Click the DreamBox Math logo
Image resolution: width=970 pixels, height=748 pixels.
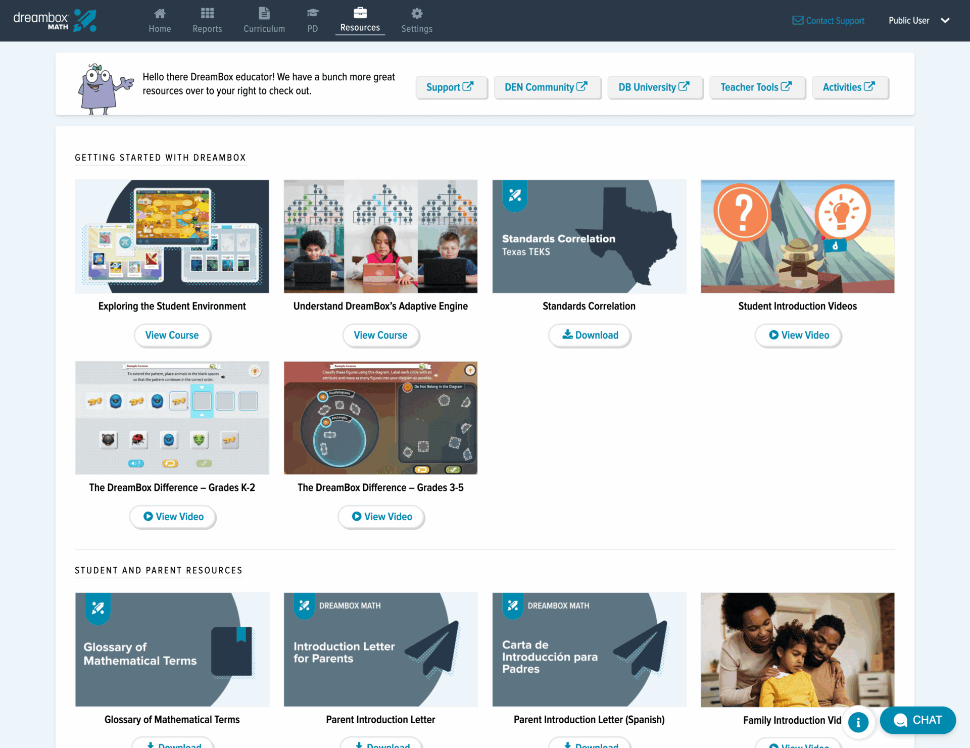(x=55, y=21)
